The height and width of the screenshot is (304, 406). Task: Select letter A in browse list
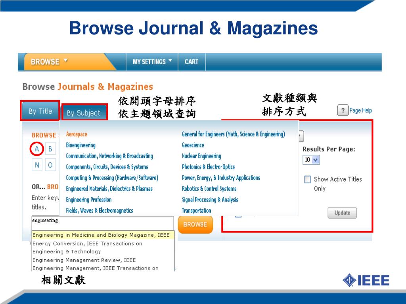coord(37,149)
